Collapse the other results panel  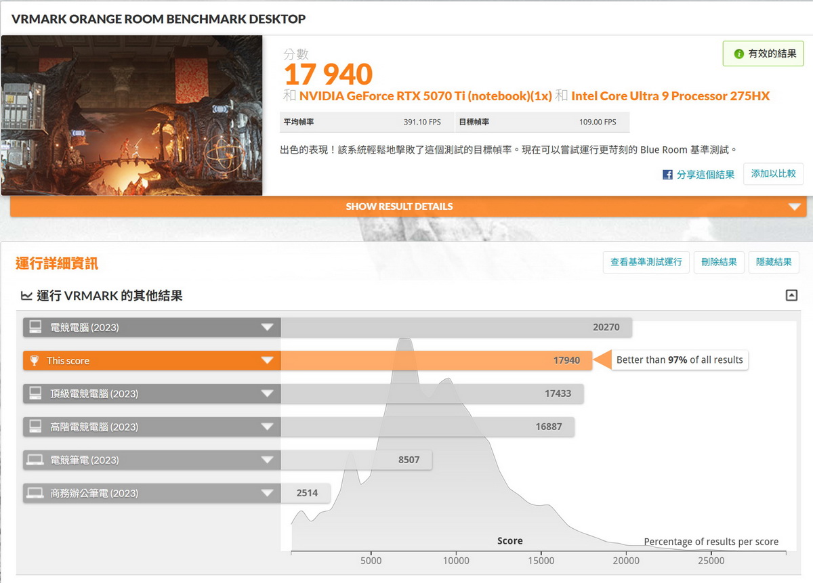(791, 295)
